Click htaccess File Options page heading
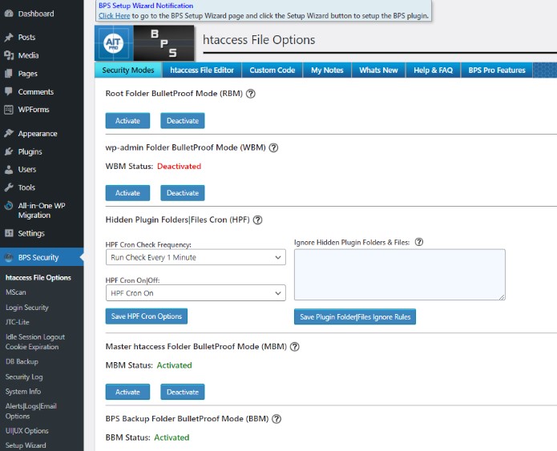This screenshot has width=557, height=451. tap(259, 40)
